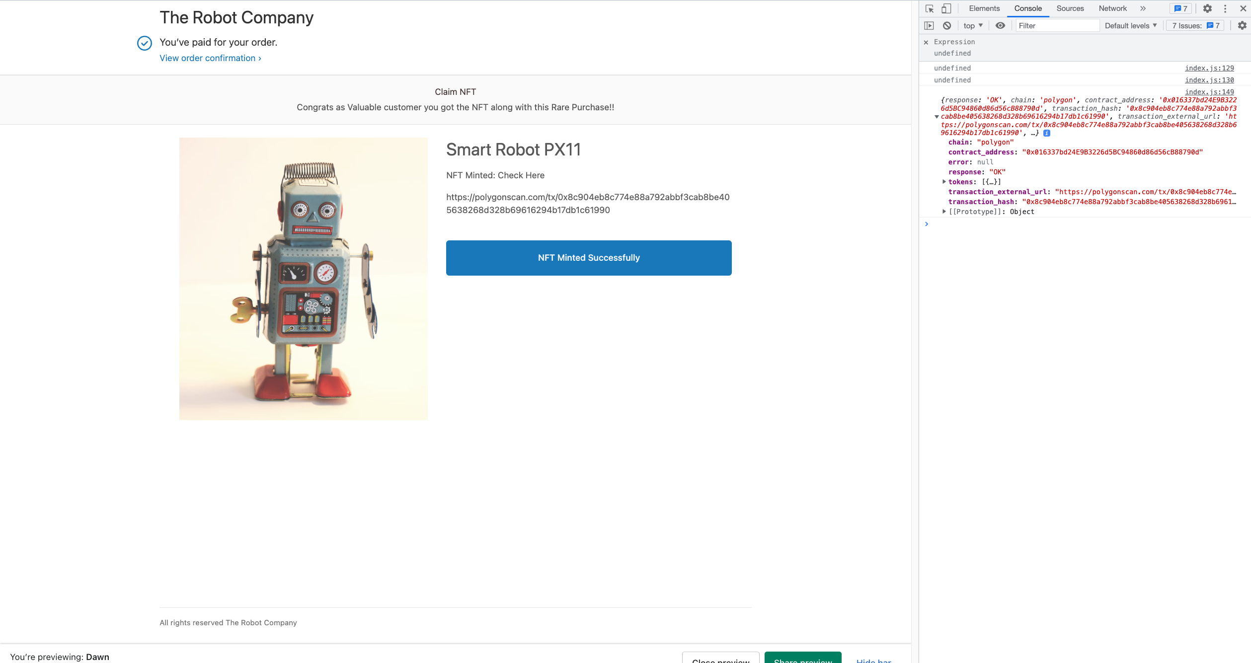The image size is (1251, 663).
Task: Clear the console icon
Action: (947, 25)
